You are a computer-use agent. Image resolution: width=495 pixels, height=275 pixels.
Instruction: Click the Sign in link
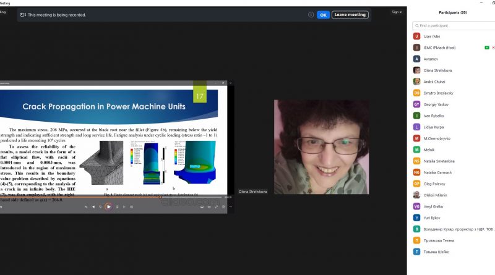point(397,12)
